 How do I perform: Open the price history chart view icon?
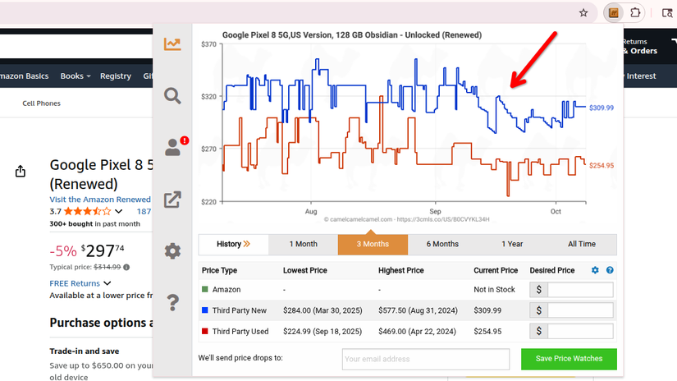pyautogui.click(x=172, y=44)
